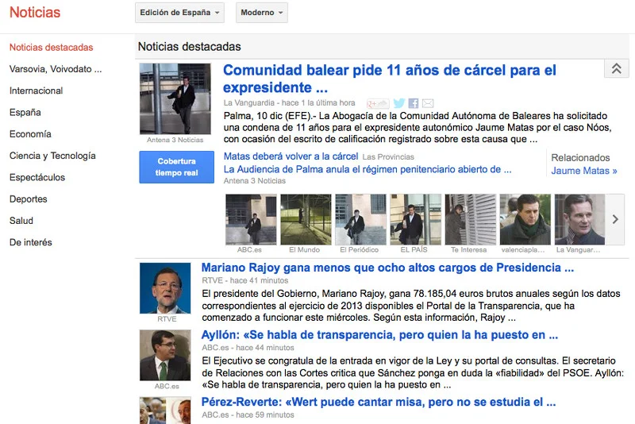Open the EL PAÍS photo thumbnail
Screen dimensions: 635x424
tap(415, 219)
